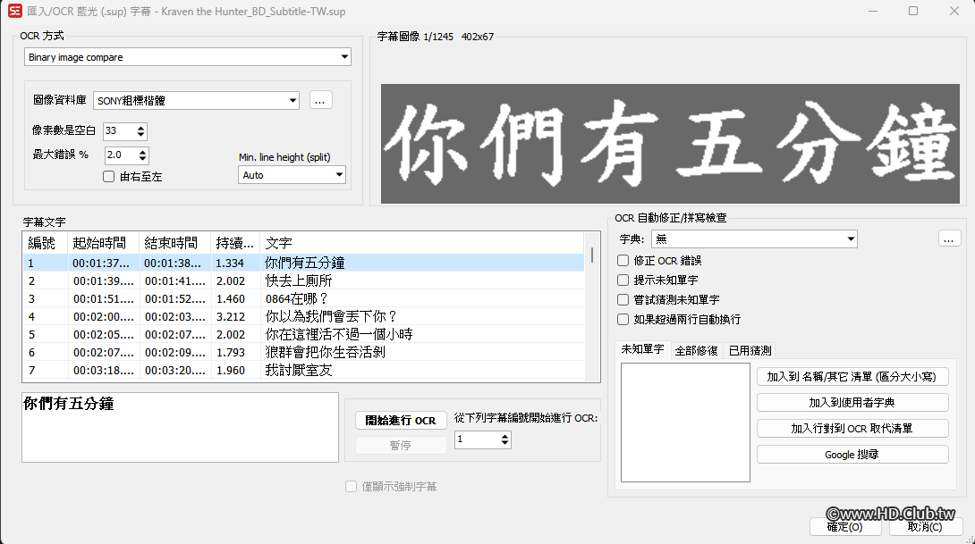
Task: Click the Google 搜尋 button
Action: coord(852,455)
